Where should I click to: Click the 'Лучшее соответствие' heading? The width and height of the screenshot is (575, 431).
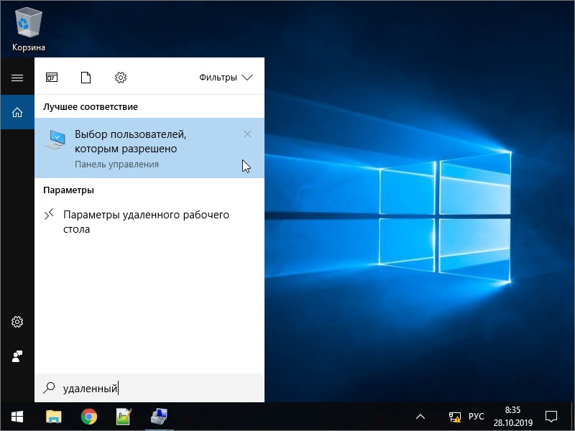pos(91,106)
